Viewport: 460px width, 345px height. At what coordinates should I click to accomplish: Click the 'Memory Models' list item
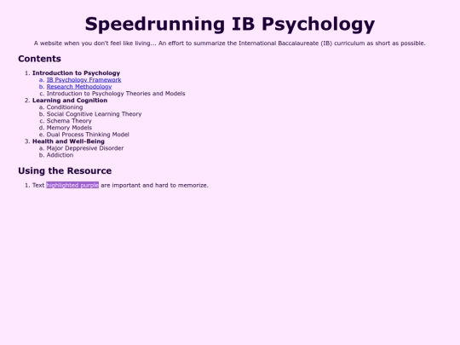[x=69, y=128]
